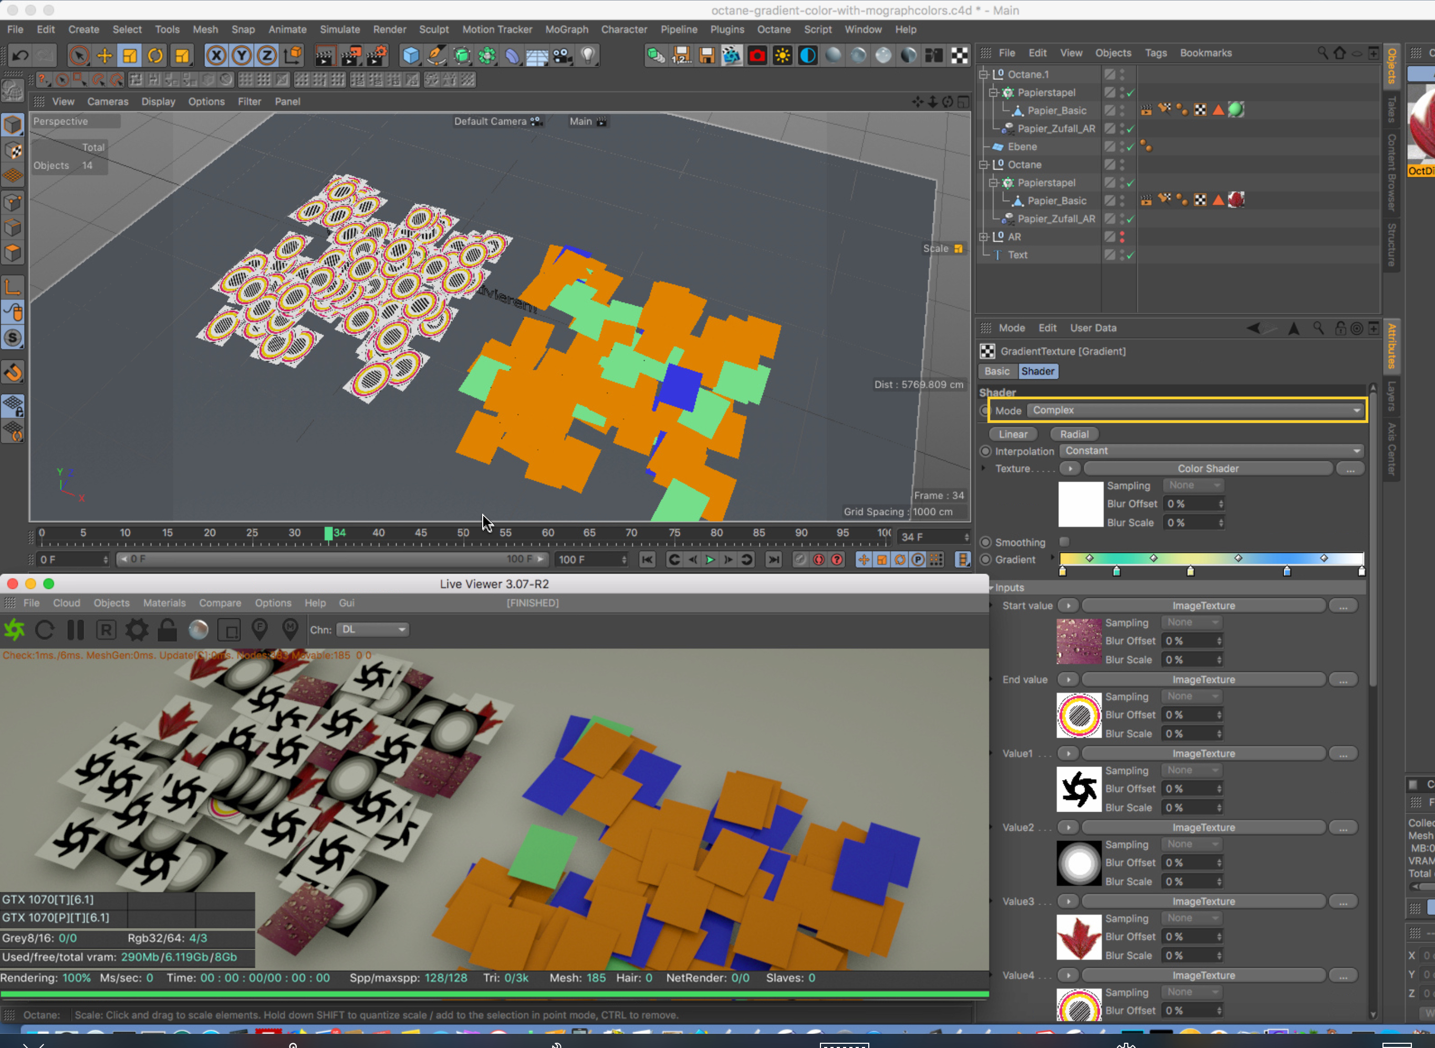The height and width of the screenshot is (1048, 1435).
Task: Open the MoGraph menu
Action: (566, 29)
